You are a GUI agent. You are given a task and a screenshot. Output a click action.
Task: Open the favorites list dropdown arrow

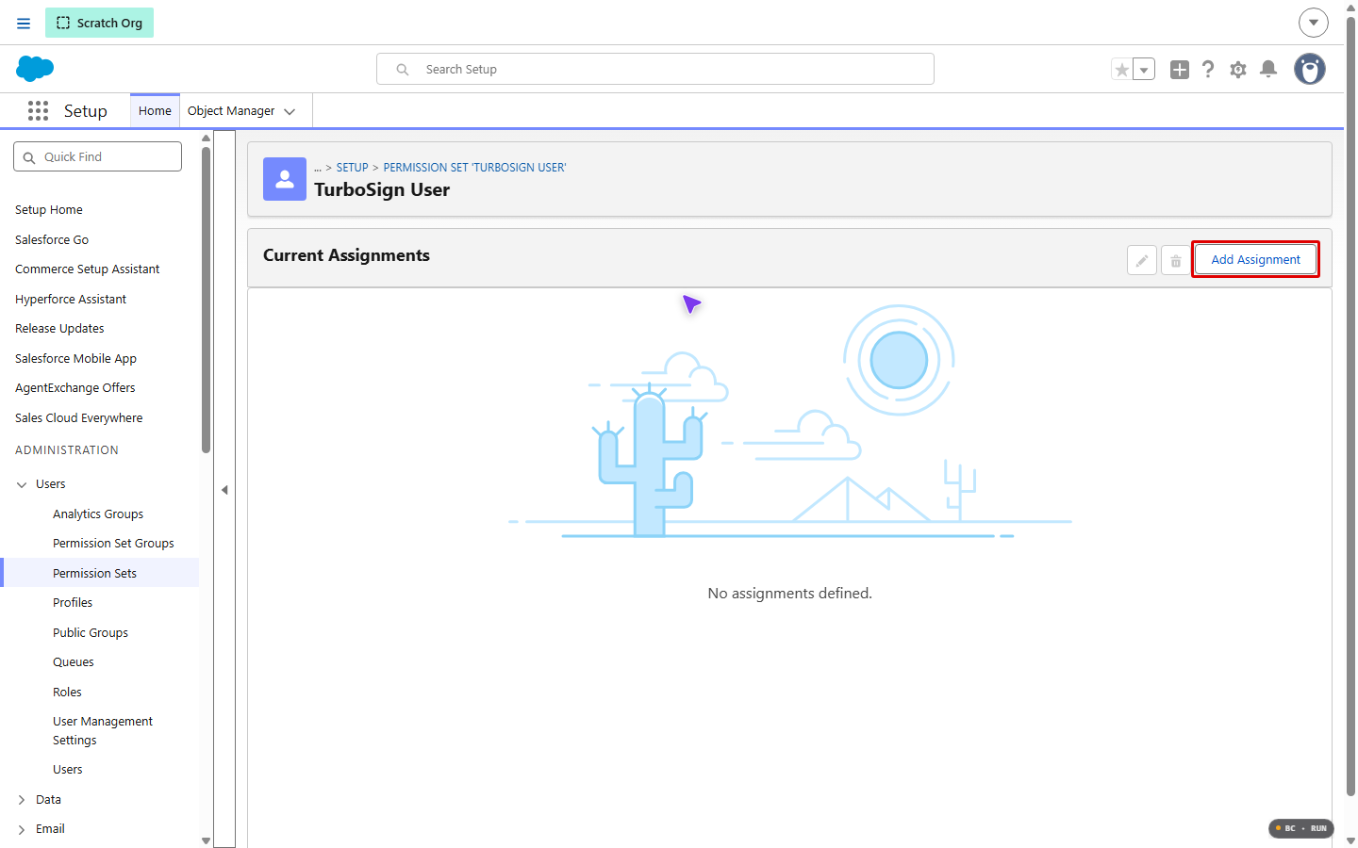click(1144, 69)
